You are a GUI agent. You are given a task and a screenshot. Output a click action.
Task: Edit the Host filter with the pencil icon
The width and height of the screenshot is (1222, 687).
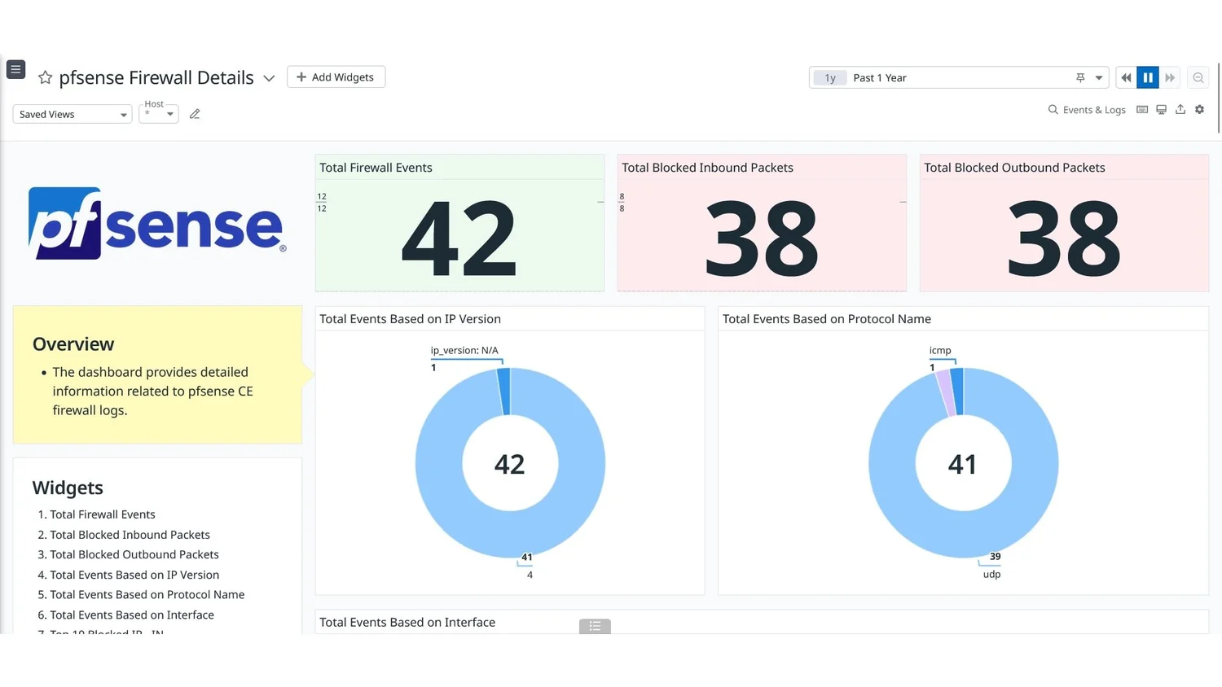[195, 114]
